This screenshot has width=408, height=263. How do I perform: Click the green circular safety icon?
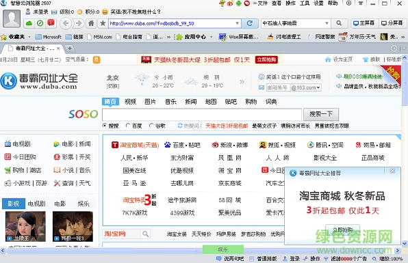(40, 23)
